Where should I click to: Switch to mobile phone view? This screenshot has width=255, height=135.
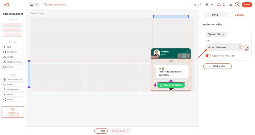pos(224,5)
